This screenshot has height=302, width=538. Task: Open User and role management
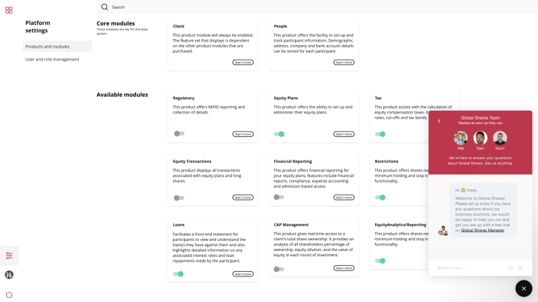tap(52, 59)
